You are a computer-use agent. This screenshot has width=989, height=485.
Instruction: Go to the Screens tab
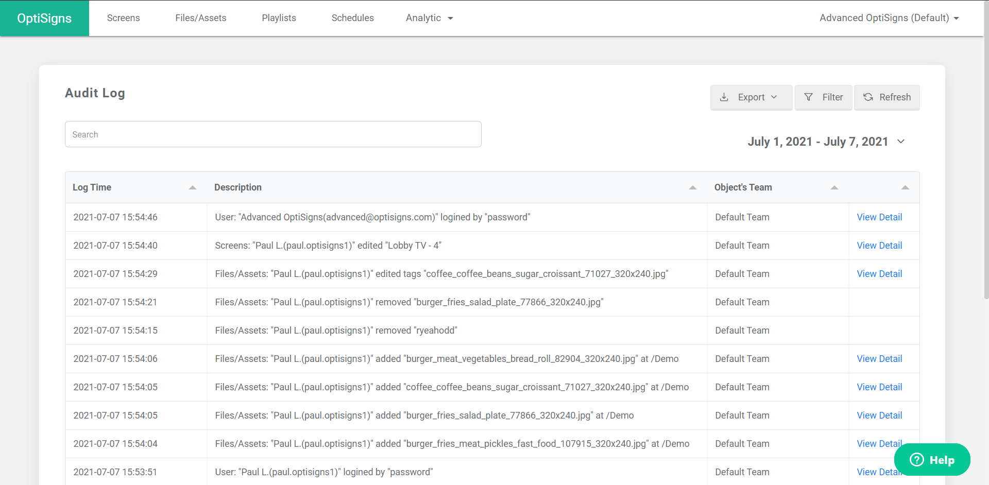click(x=123, y=18)
